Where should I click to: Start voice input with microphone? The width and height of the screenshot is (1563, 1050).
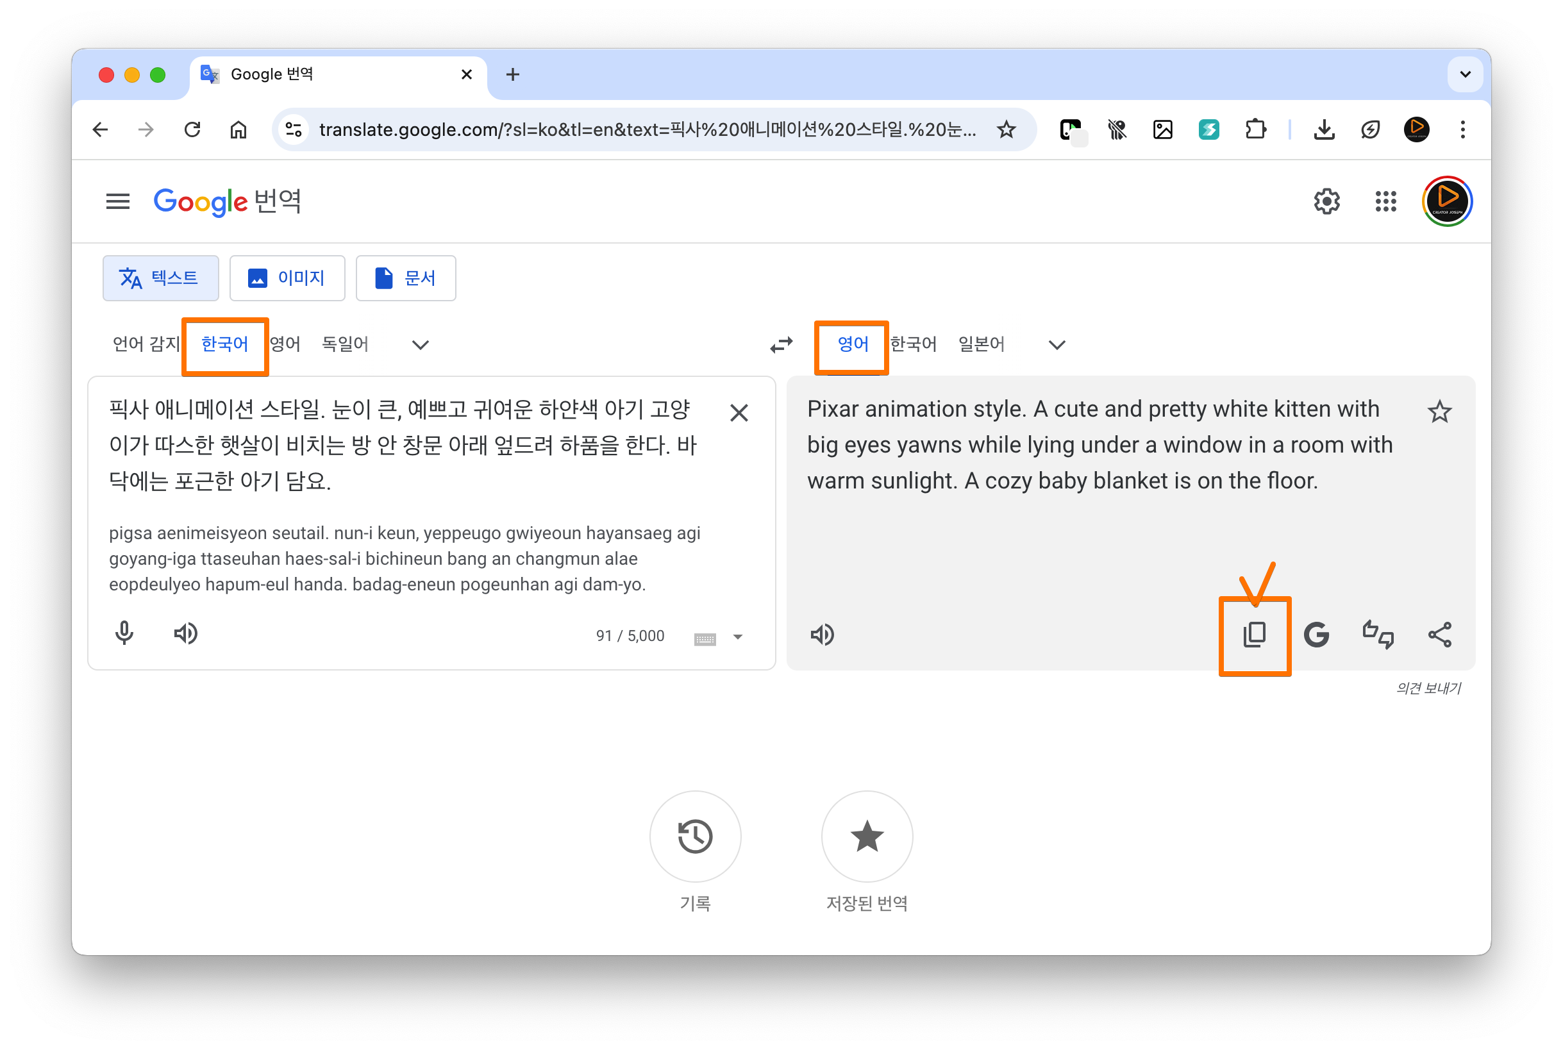point(124,633)
